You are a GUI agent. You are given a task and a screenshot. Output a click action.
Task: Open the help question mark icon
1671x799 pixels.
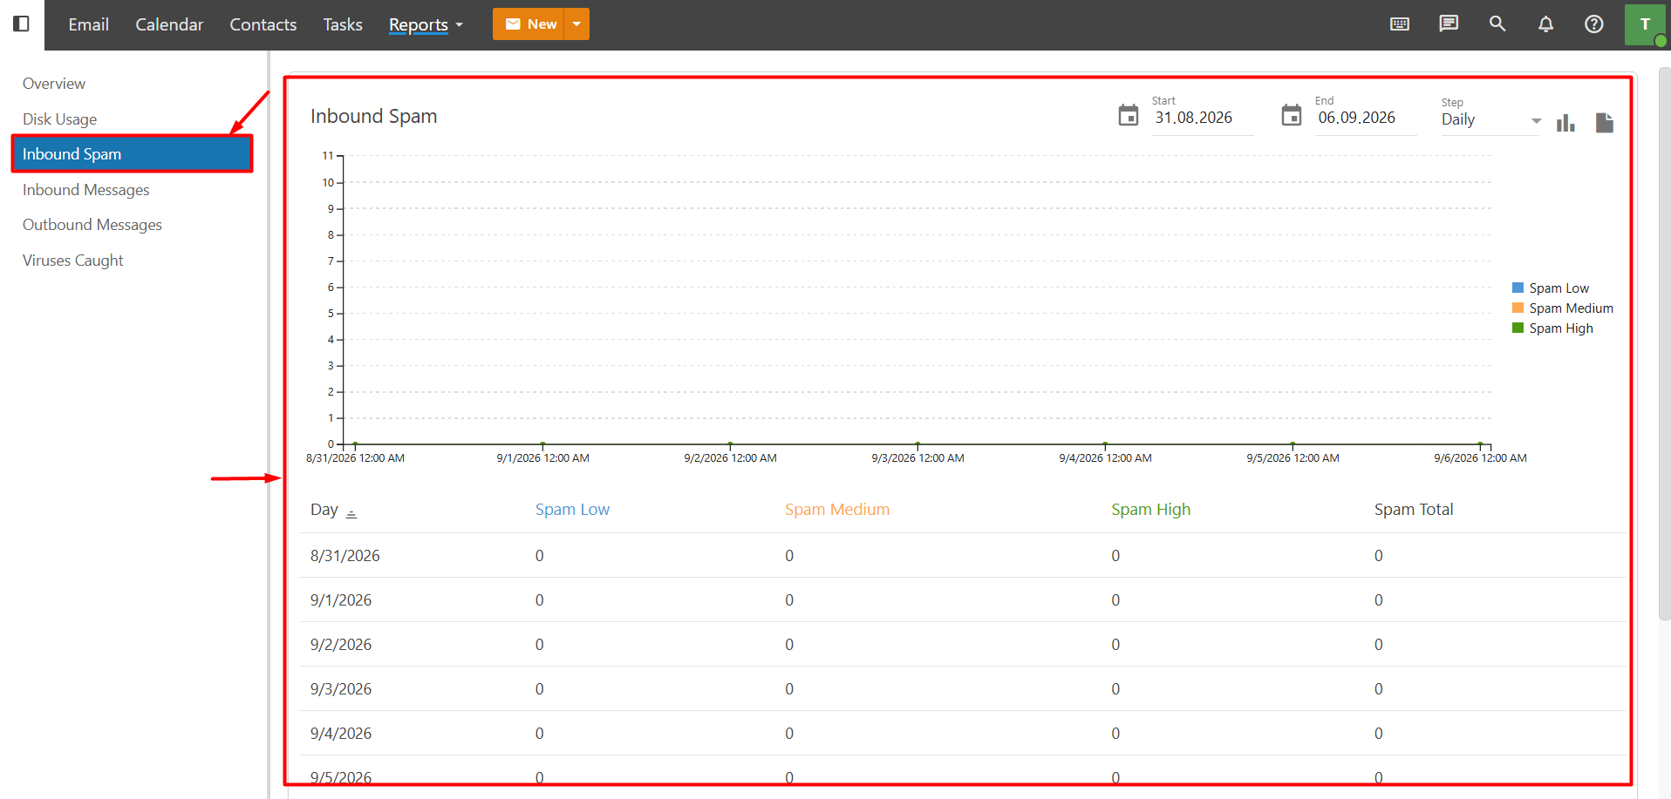(1594, 24)
